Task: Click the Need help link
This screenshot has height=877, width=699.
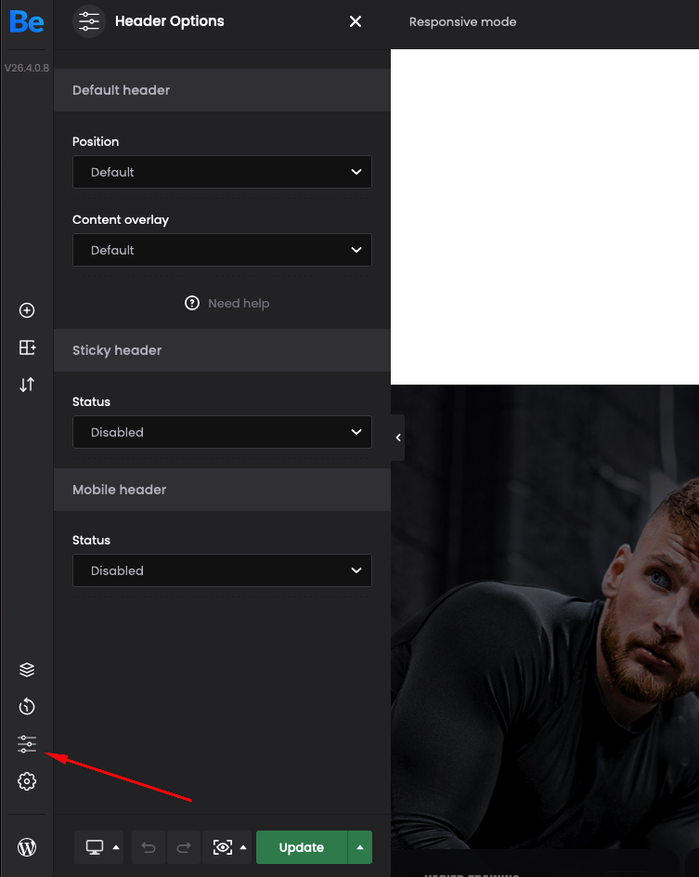Action: coord(227,303)
